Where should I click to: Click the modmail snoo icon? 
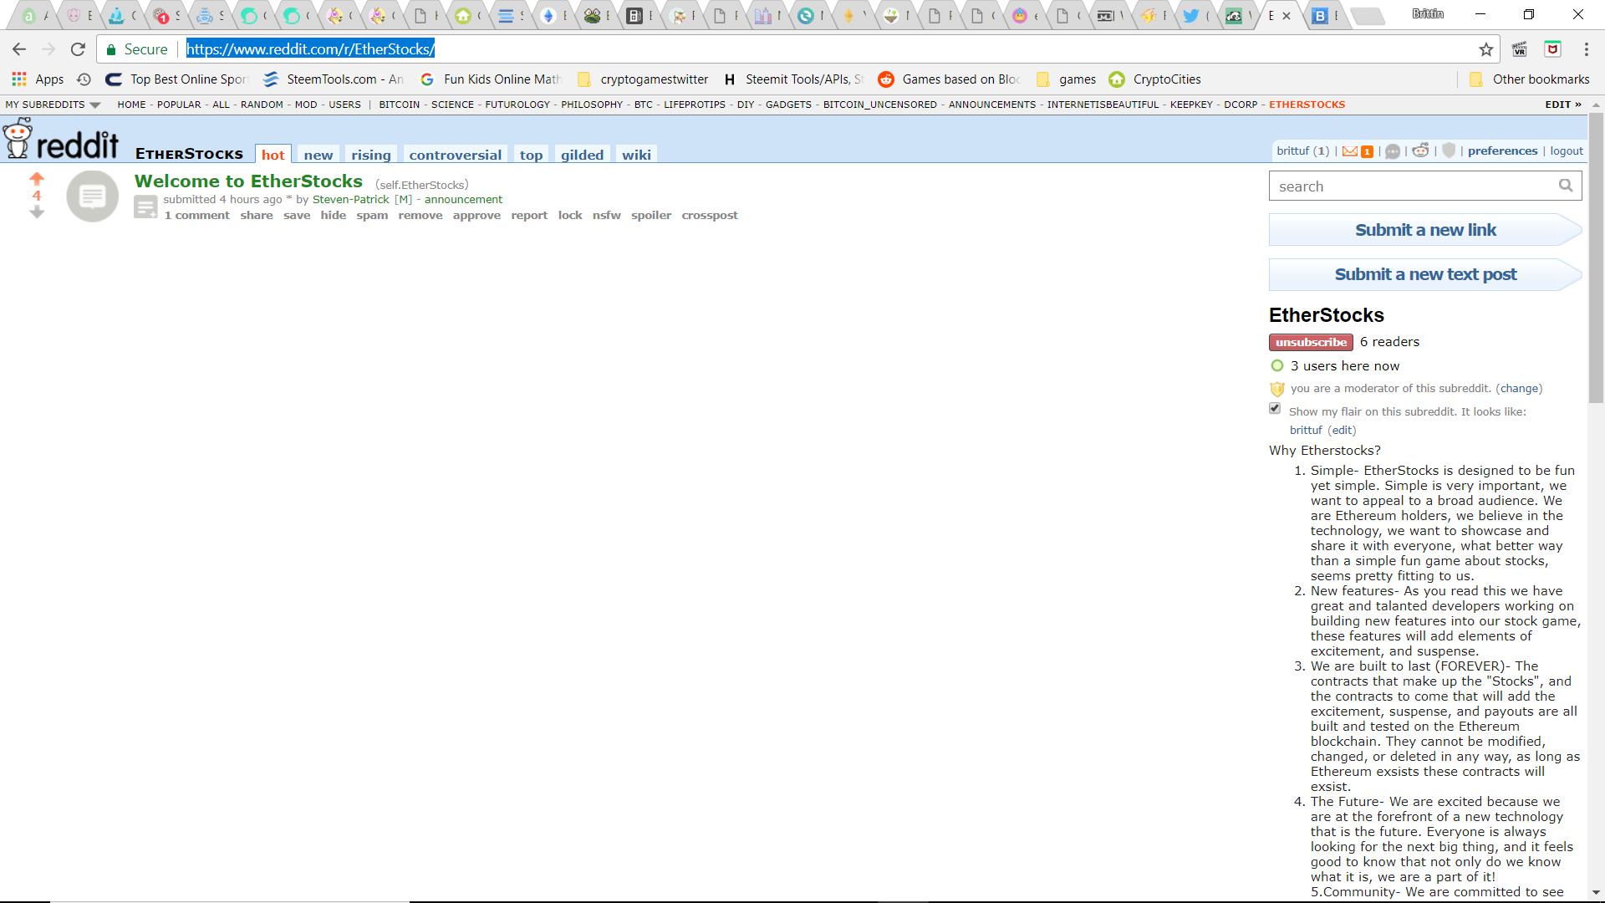pyautogui.click(x=1420, y=150)
